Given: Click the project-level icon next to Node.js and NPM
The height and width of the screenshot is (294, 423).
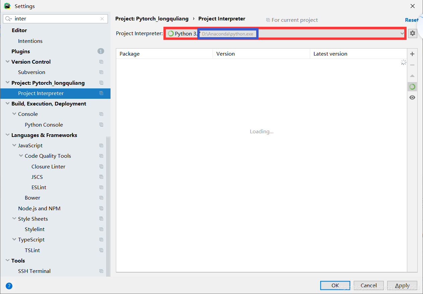Looking at the screenshot, I should tap(101, 208).
